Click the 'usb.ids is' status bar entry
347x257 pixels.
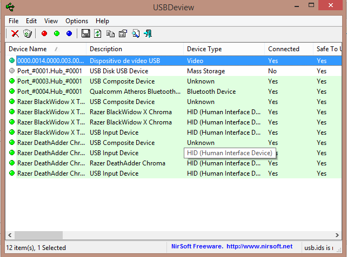319,248
